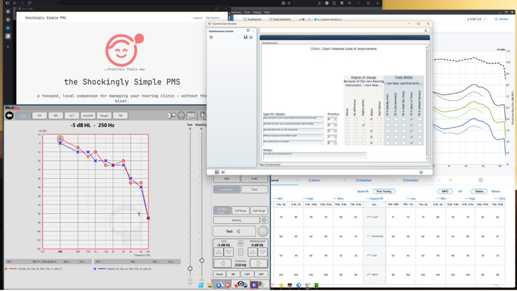Select Pulse stimulus button

pyautogui.click(x=254, y=189)
